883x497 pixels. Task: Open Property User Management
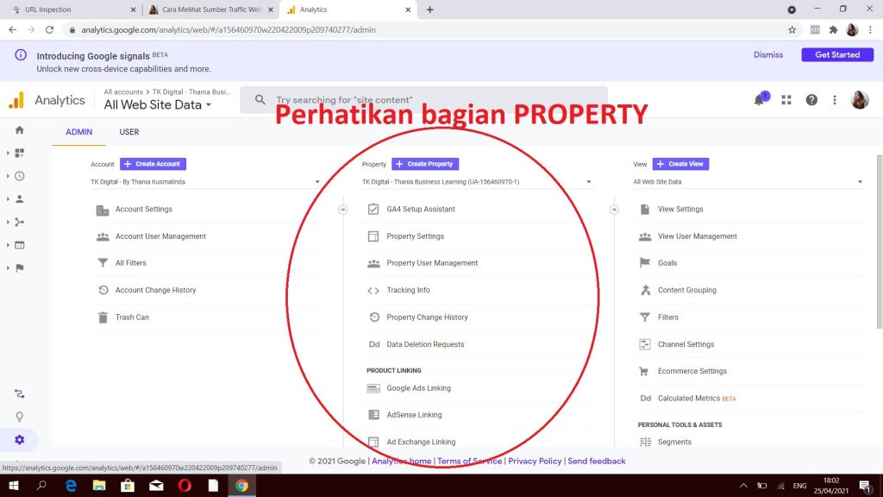point(432,263)
